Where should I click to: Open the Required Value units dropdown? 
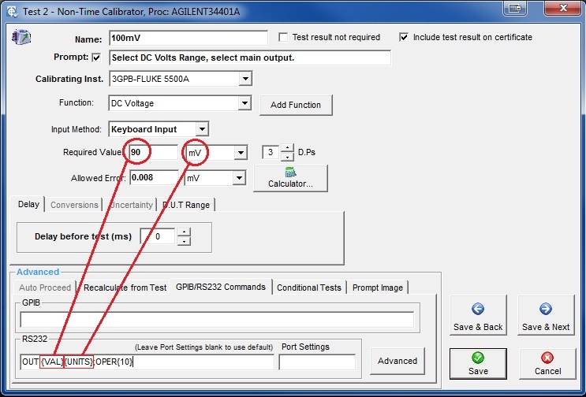click(240, 152)
